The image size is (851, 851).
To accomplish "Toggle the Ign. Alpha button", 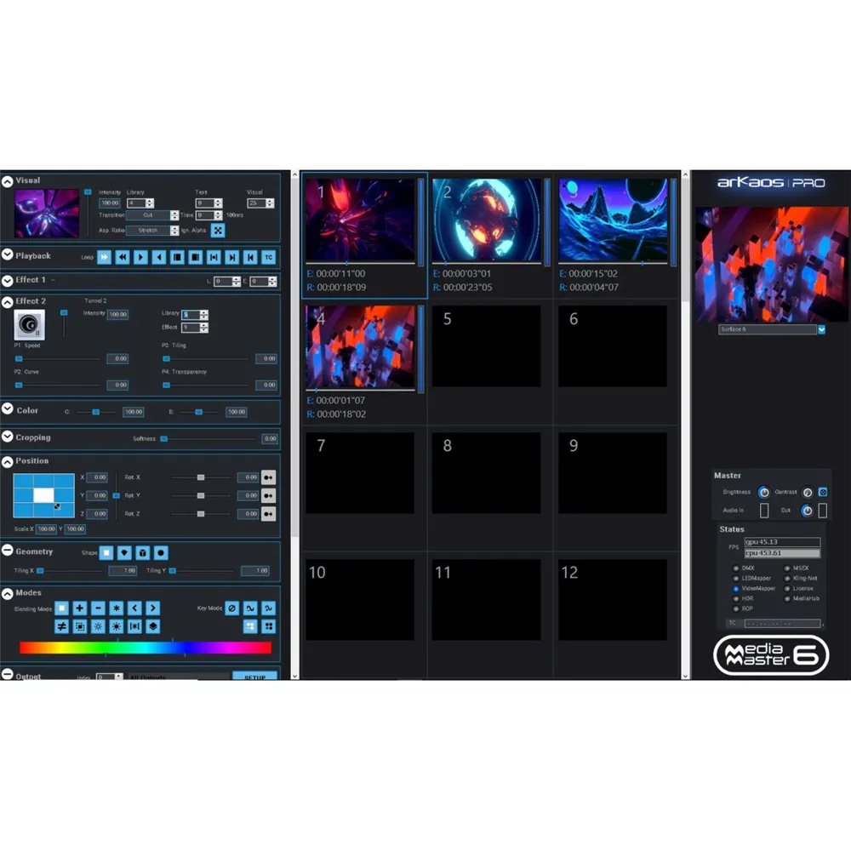I will click(218, 231).
